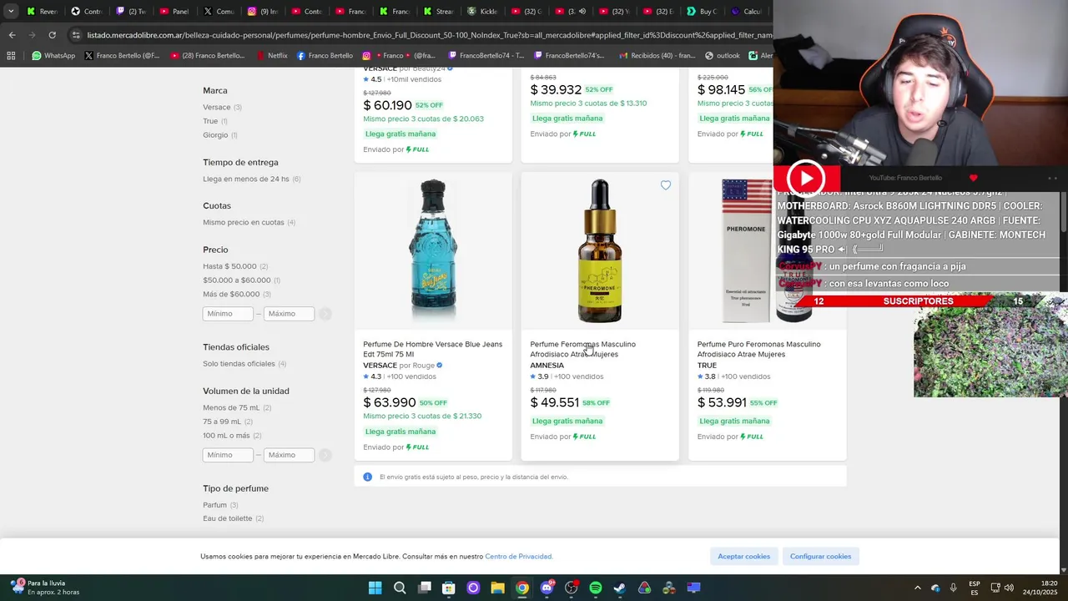Show hidden system tray icons
This screenshot has width=1068, height=601.
pyautogui.click(x=918, y=588)
